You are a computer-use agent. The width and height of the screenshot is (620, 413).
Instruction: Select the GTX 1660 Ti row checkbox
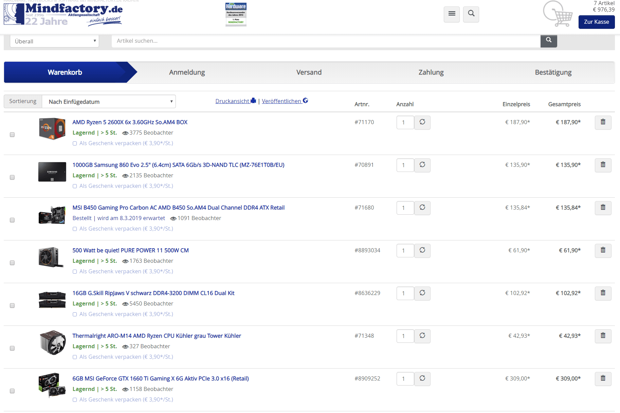pos(12,391)
